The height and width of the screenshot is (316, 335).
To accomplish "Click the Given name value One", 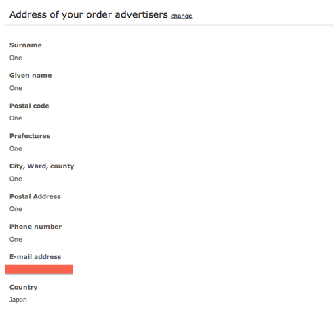I will 16,88.
